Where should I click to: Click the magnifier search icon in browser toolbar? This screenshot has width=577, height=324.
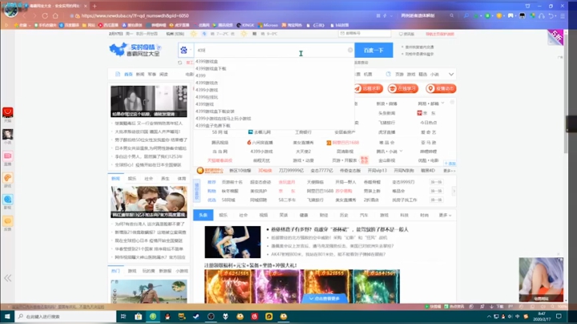click(466, 16)
